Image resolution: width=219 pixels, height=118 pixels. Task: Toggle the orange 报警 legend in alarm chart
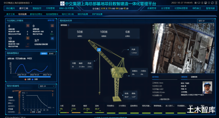(x=27, y=79)
